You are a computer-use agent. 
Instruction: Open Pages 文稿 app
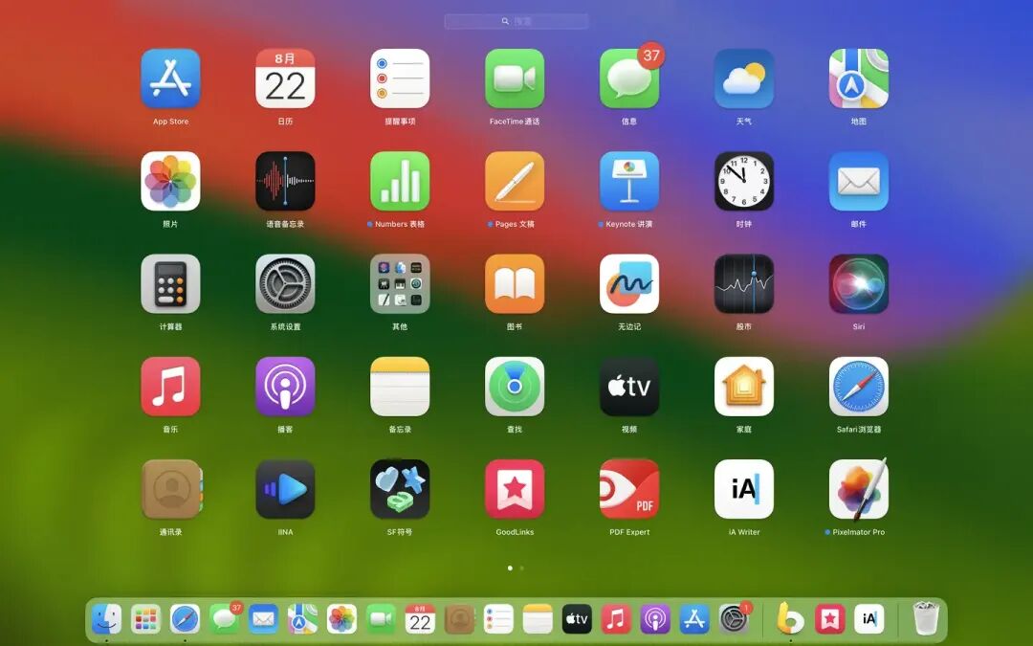coord(515,181)
